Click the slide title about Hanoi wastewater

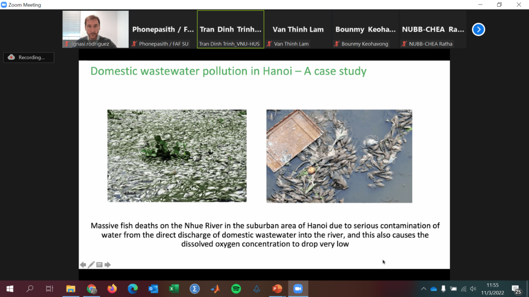click(228, 71)
